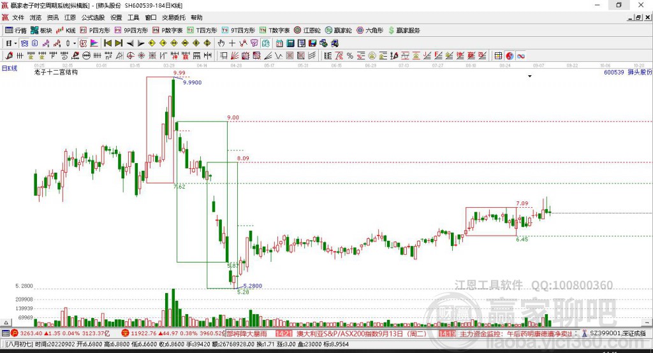The width and height of the screenshot is (653, 353).
Task: Step chart left with black left arrow
Action: [x=130, y=43]
